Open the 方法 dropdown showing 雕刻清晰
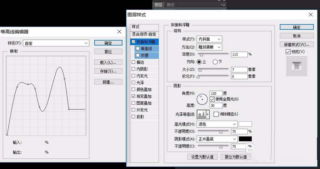Screen dimensions: 320x169 (209, 47)
